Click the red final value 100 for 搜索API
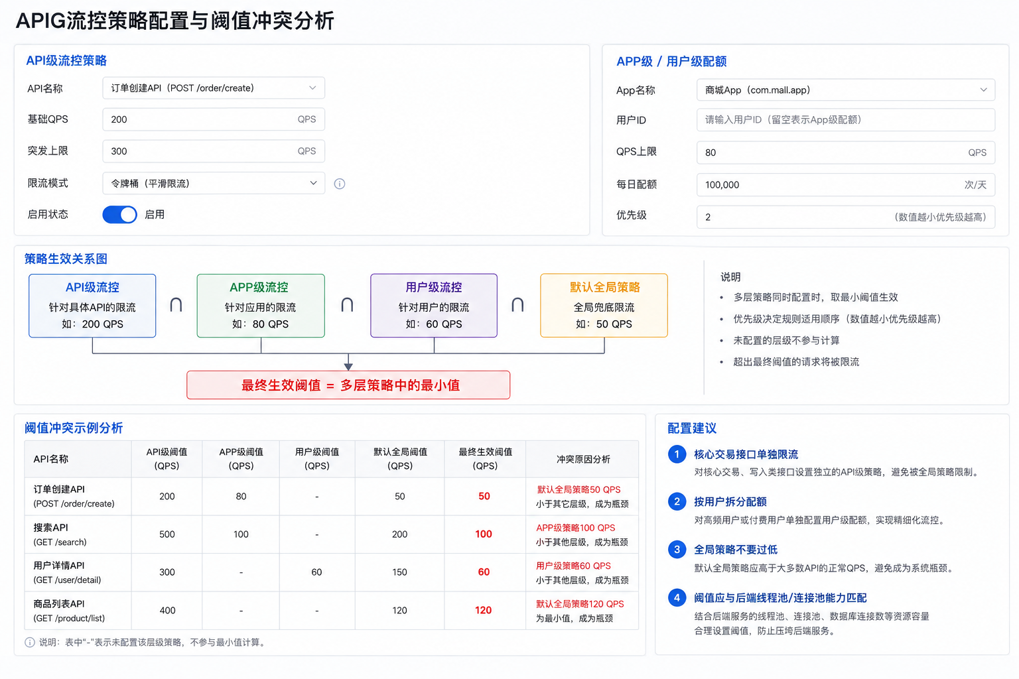Viewport: 1019px width, 679px height. pyautogui.click(x=484, y=534)
